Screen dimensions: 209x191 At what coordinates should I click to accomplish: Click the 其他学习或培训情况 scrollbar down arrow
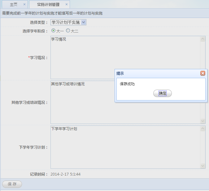(x=202, y=121)
